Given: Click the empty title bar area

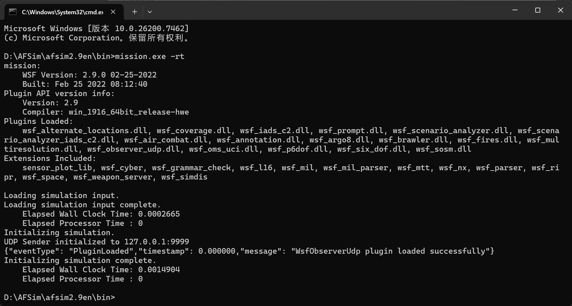Looking at the screenshot, I should 331,10.
